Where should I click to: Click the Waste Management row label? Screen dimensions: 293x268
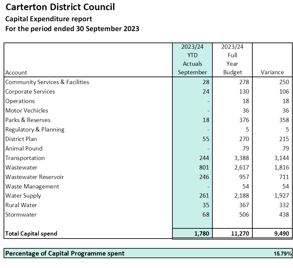pyautogui.click(x=32, y=187)
